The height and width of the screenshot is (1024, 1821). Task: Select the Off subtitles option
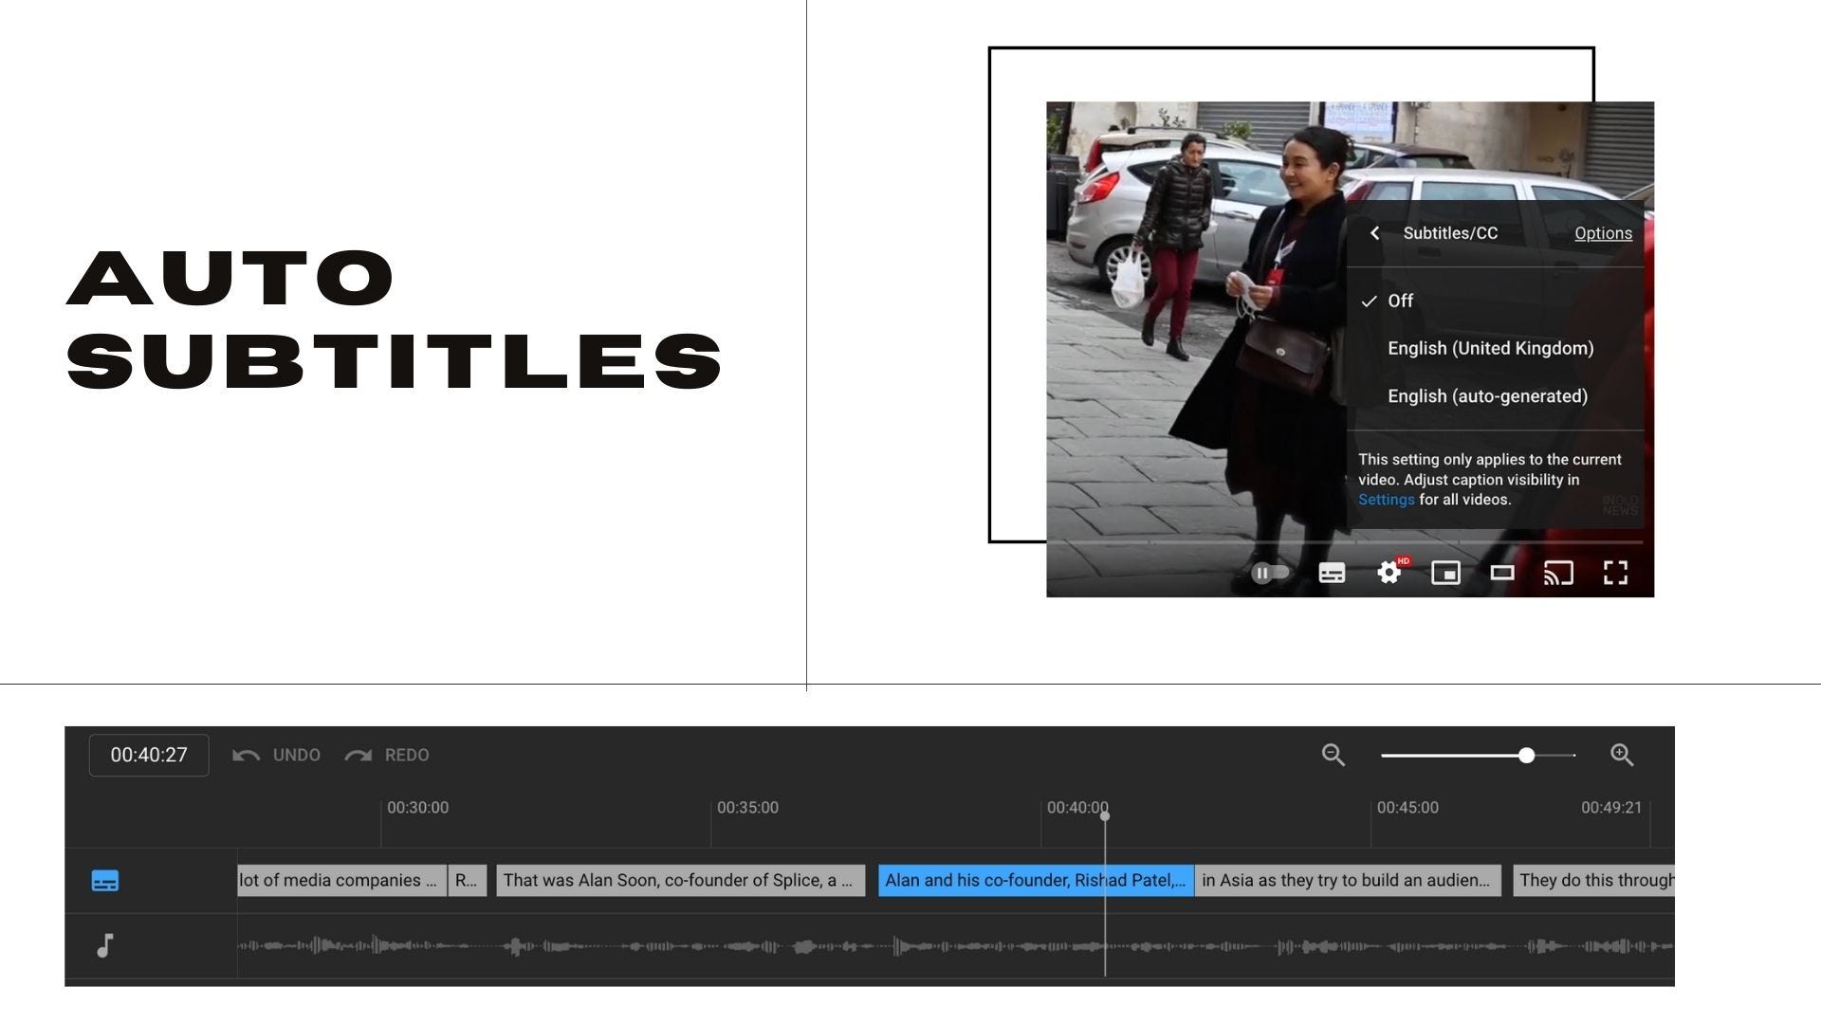tap(1400, 301)
